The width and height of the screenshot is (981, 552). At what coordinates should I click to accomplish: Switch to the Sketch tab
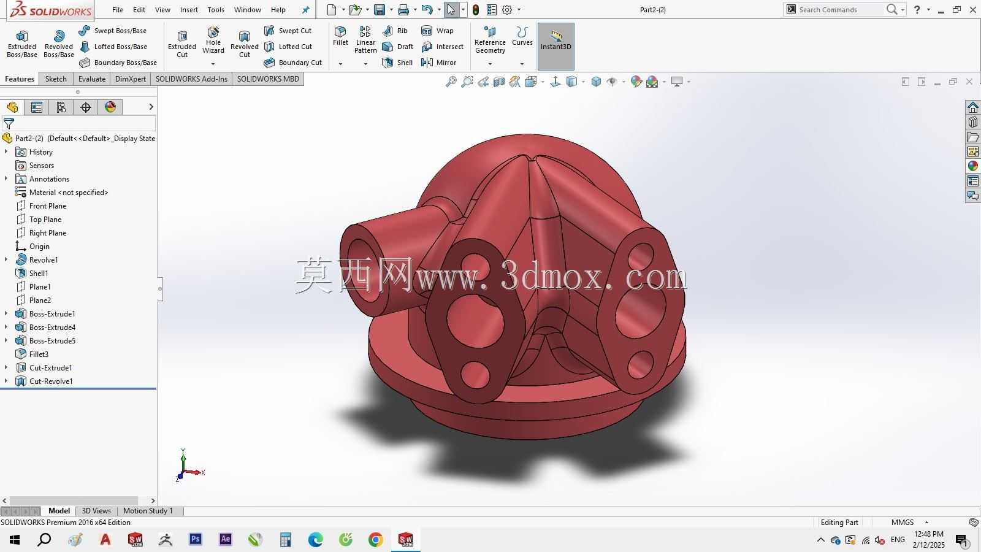pos(56,79)
